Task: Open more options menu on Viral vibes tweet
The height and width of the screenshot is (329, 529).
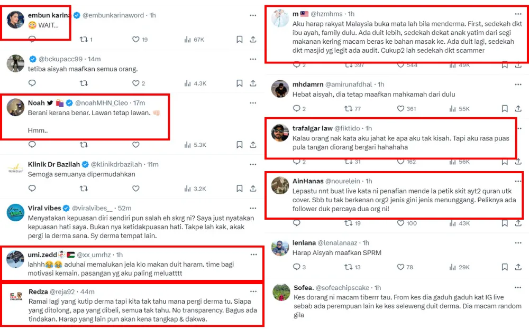Action: pyautogui.click(x=253, y=208)
